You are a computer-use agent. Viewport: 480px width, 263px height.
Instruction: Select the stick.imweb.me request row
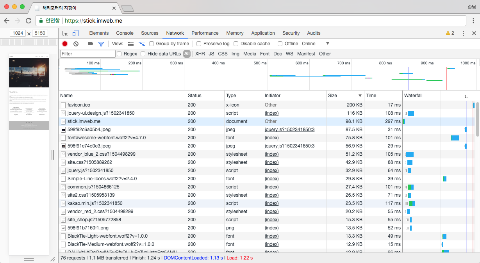click(x=84, y=121)
